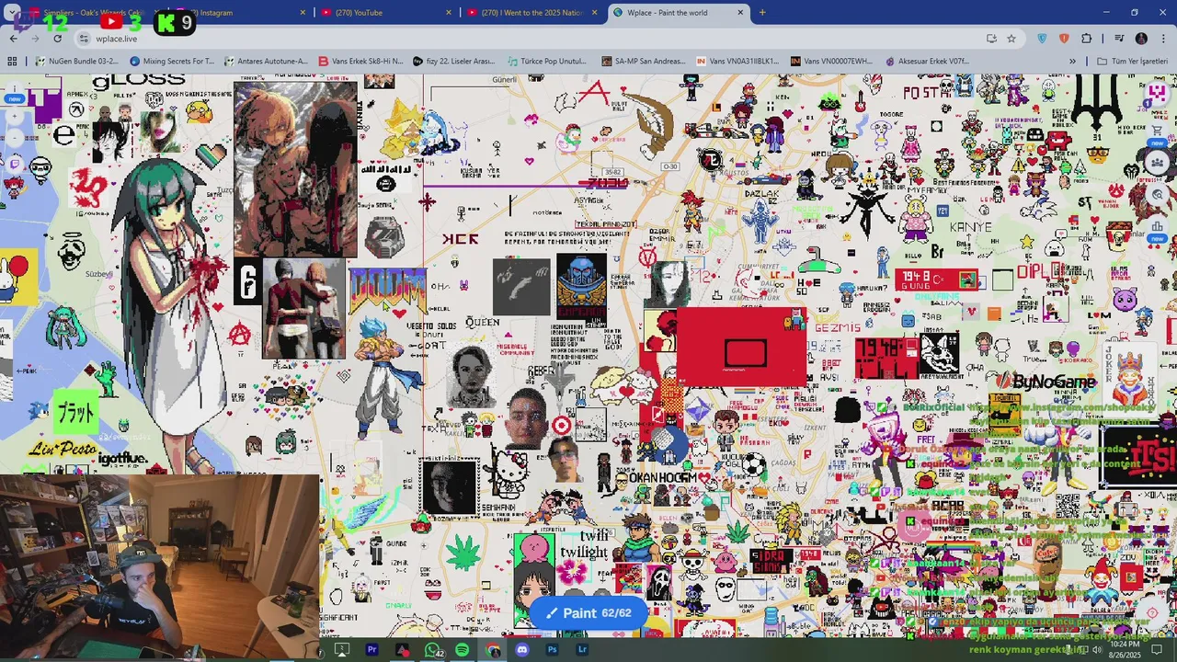Open Vans VN00007EWH bookmark
The width and height of the screenshot is (1177, 662).
[831, 62]
